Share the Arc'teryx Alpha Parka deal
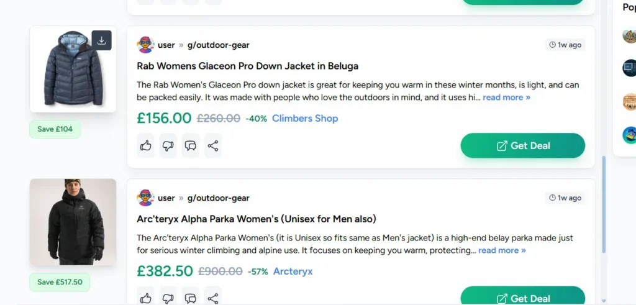Screen dimensions: 636x305 click(x=213, y=298)
